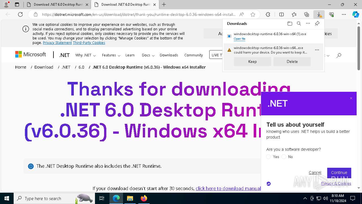362x204 pixels.
Task: Open downloads folder icon in Downloads panel
Action: pos(290,24)
